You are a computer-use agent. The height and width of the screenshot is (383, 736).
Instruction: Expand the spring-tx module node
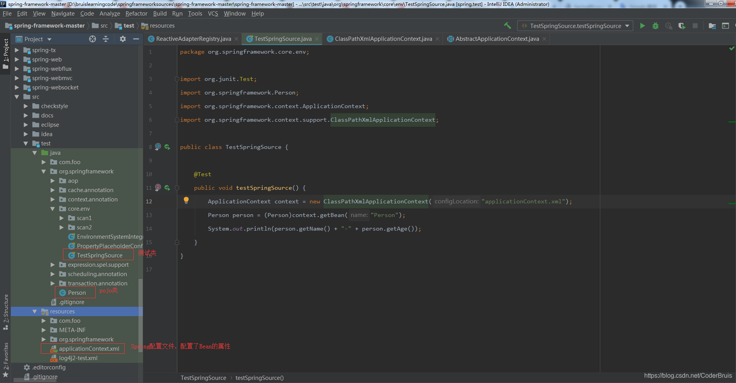coord(17,50)
